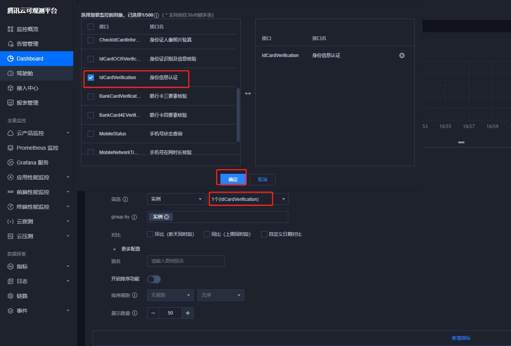The image size is (511, 346).
Task: Remove the 实例 tag from group by
Action: click(166, 217)
